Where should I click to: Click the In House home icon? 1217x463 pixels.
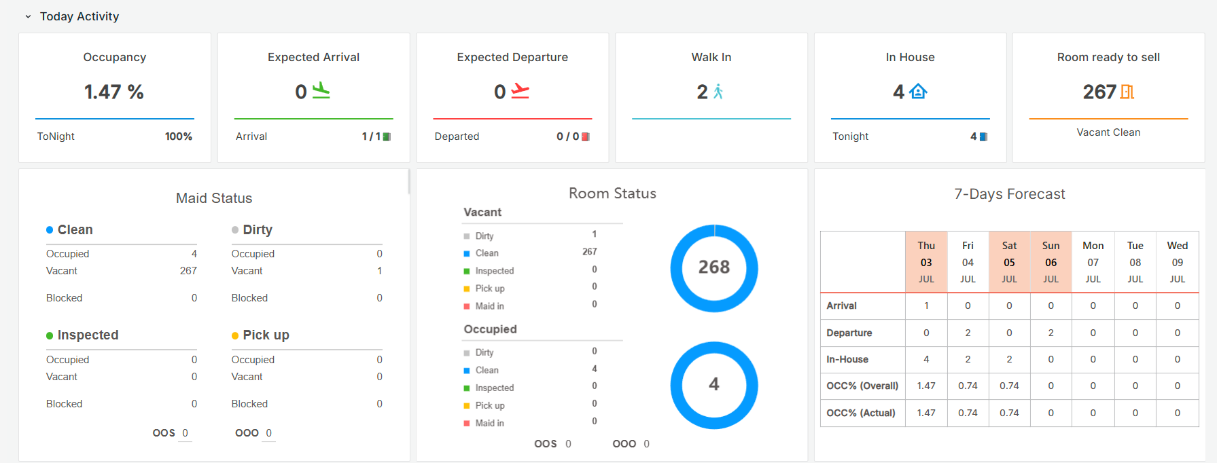(918, 92)
